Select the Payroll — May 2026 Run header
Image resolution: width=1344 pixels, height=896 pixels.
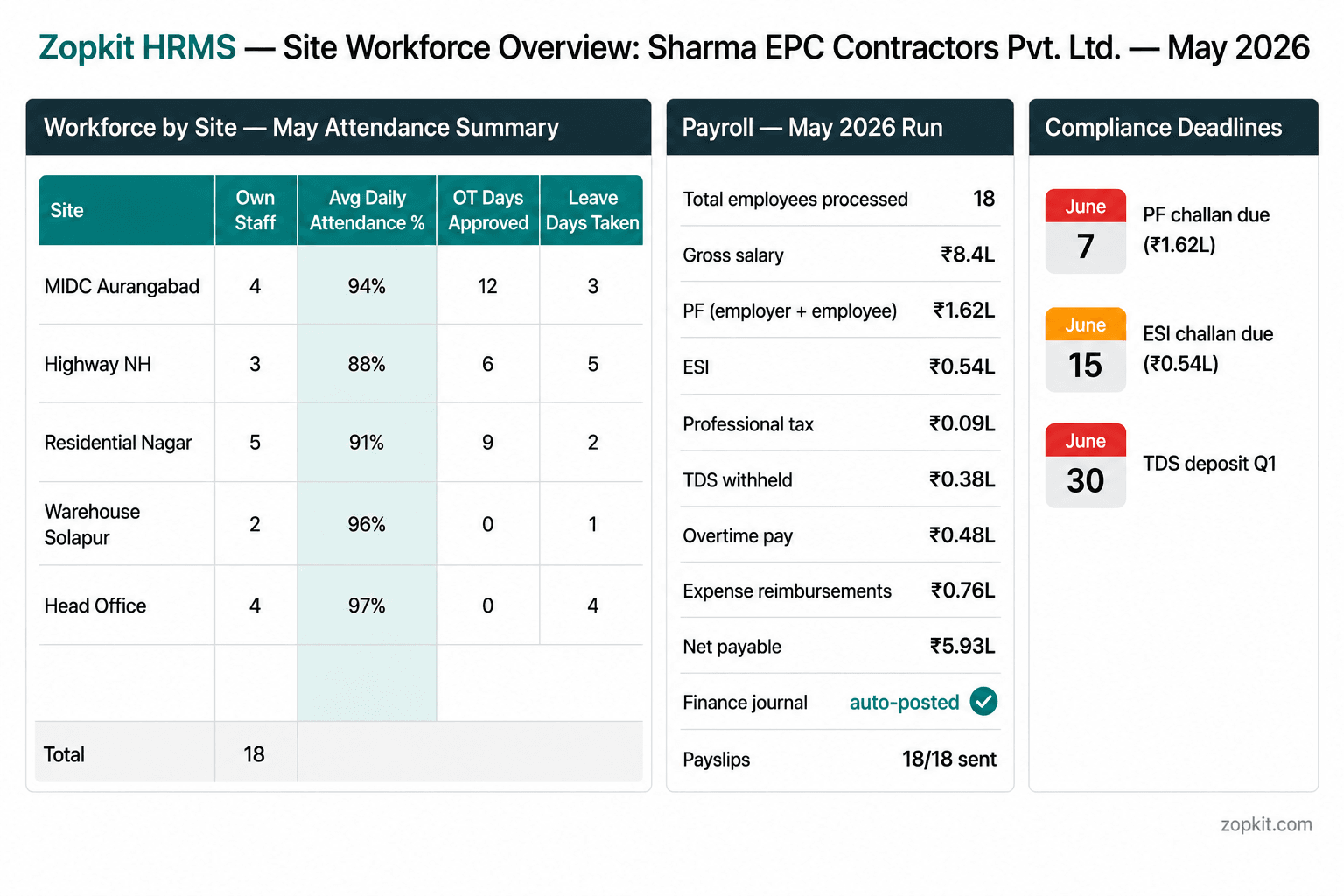(x=840, y=128)
